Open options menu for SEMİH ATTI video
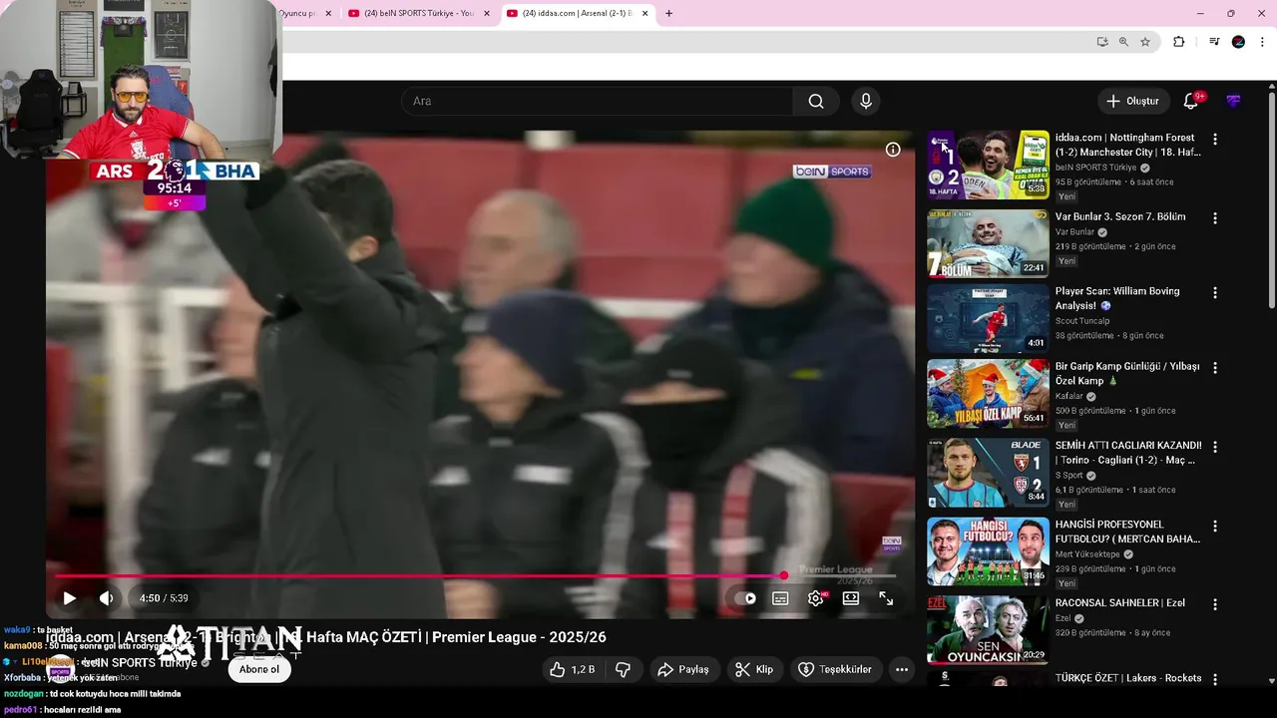This screenshot has height=718, width=1277. coord(1215,447)
